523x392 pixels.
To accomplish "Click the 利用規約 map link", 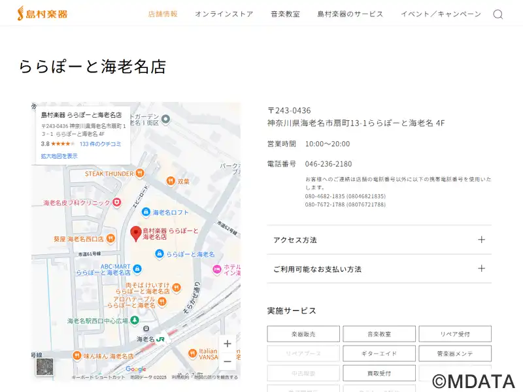I will (180, 377).
